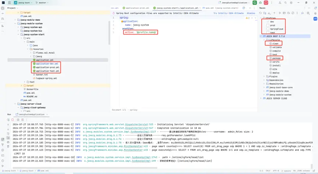Viewport: 318px width, 174px height.
Task: Rerun JeecgSystemApplication with the green toolbar button
Action: pos(254,3)
